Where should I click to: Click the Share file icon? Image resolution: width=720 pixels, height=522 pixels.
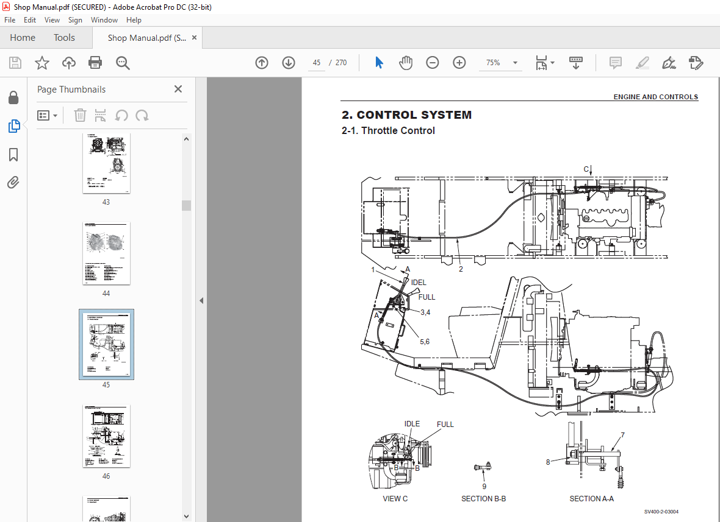point(696,63)
